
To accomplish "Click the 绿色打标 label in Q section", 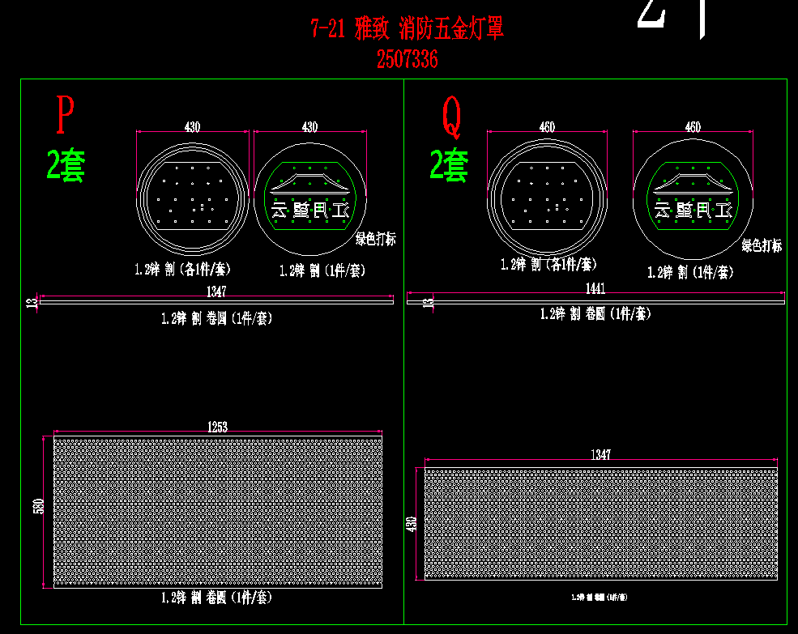I will [x=762, y=245].
